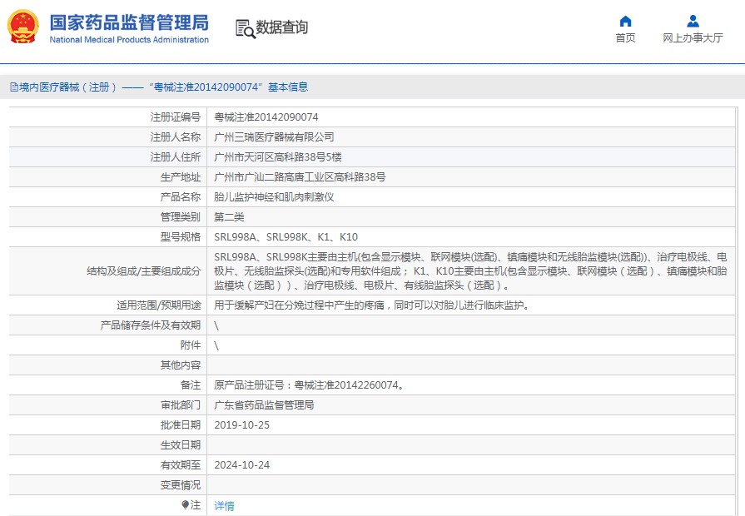
Task: Click the 注册人名称 label
Action: [176, 136]
